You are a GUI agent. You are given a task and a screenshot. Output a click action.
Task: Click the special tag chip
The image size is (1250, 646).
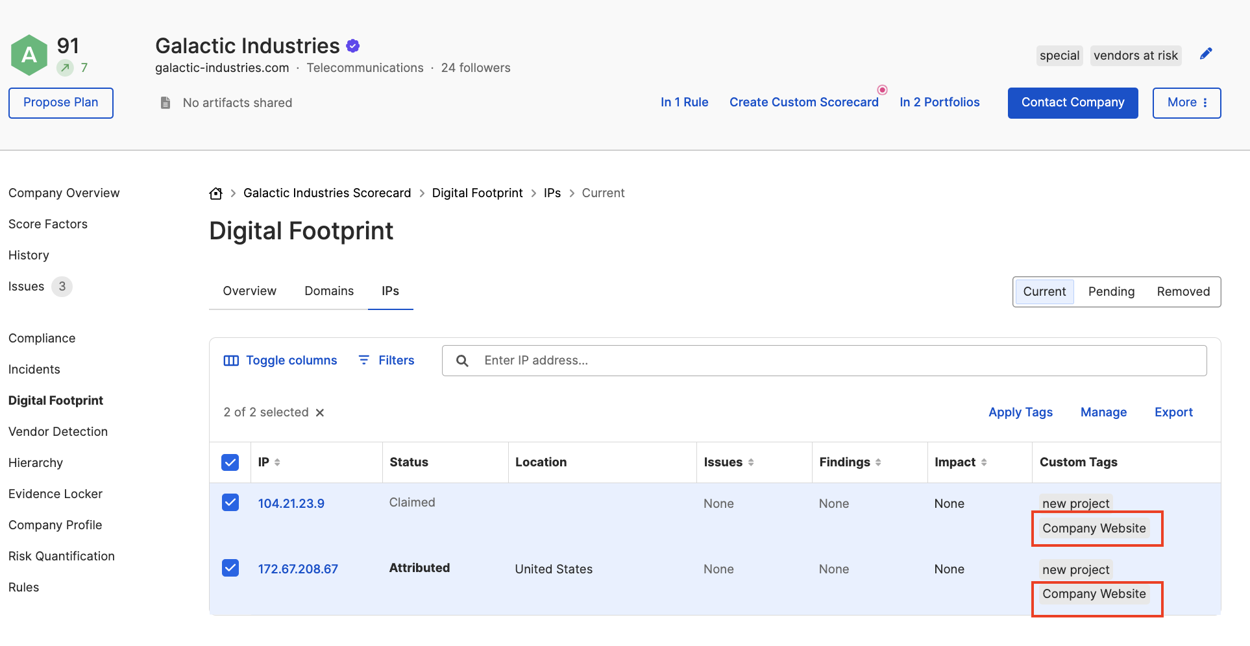tap(1059, 56)
